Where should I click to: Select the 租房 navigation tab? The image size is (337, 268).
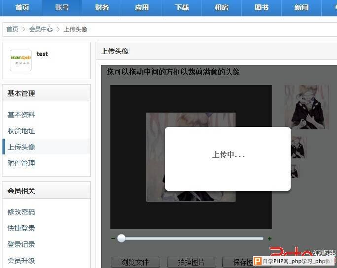[222, 8]
